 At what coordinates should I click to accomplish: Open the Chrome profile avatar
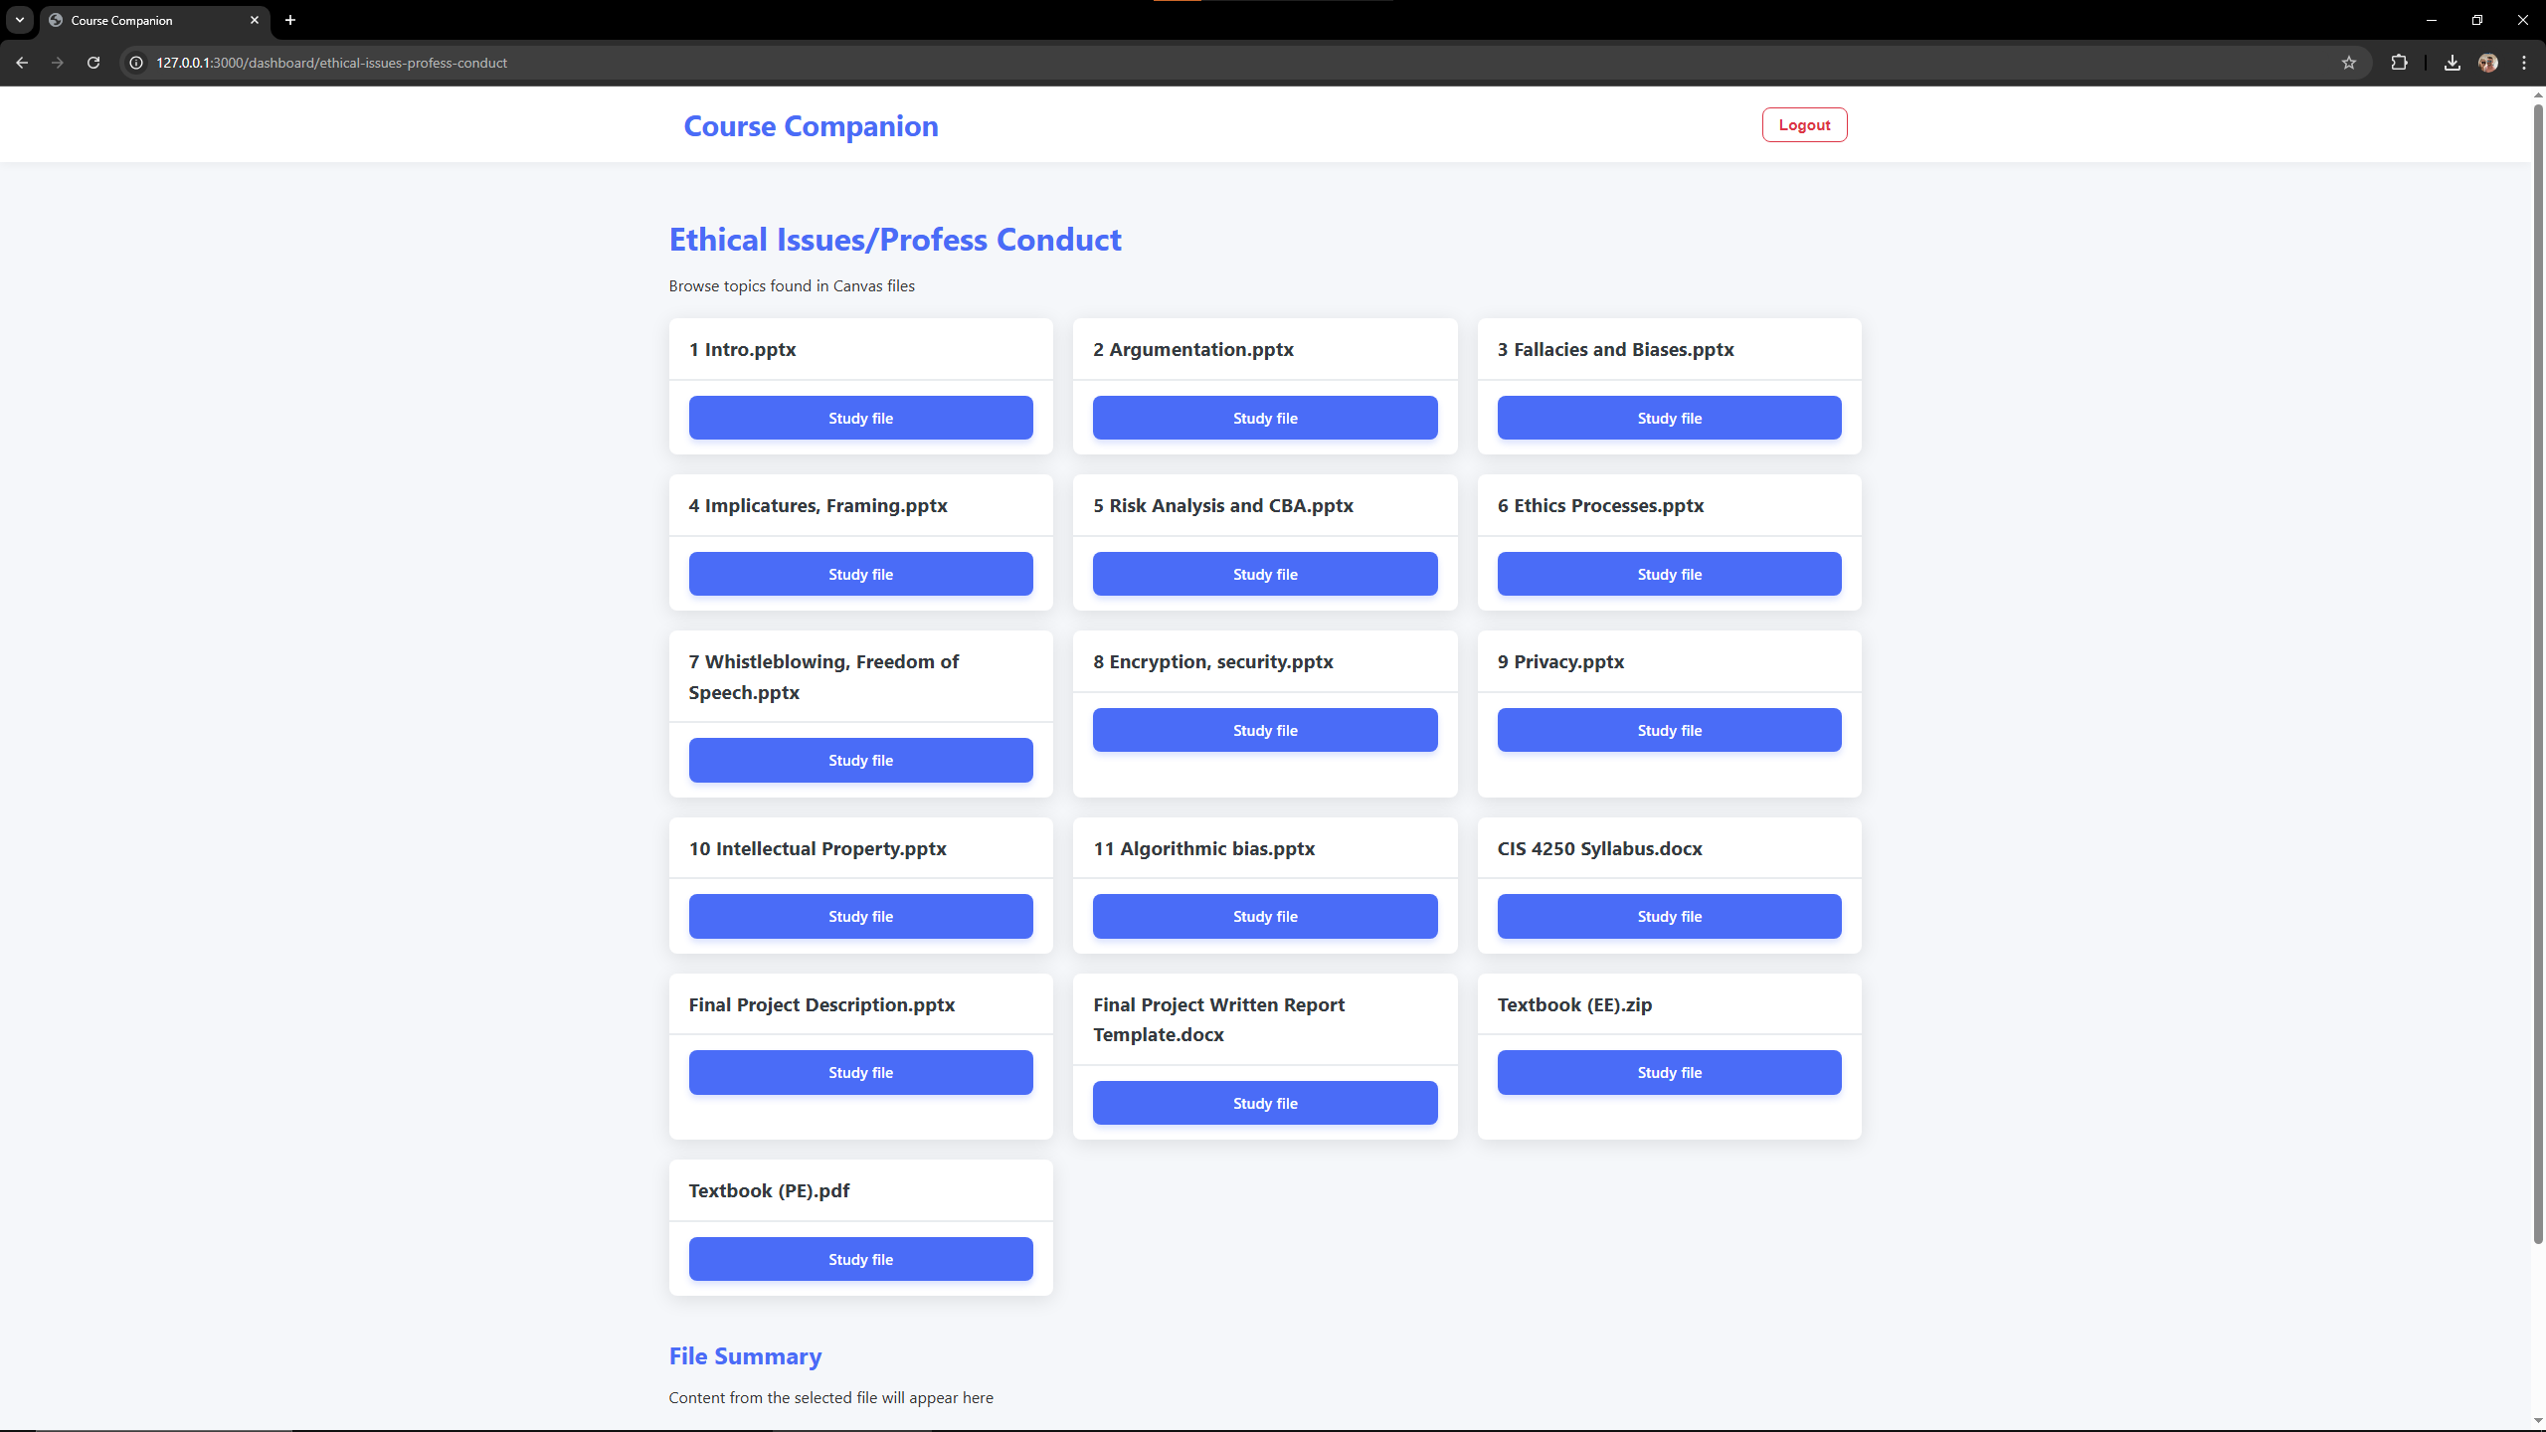(x=2488, y=63)
